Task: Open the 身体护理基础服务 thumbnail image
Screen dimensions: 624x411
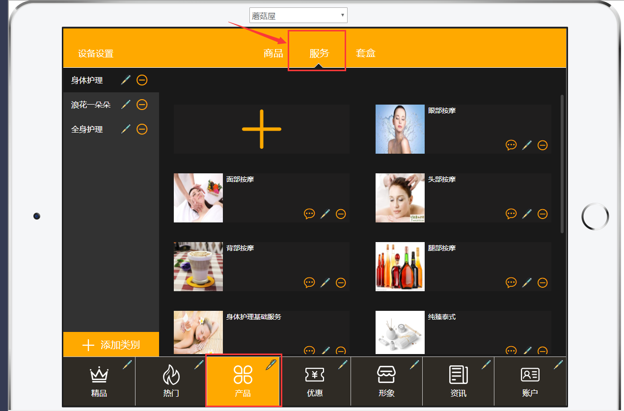Action: pyautogui.click(x=198, y=332)
